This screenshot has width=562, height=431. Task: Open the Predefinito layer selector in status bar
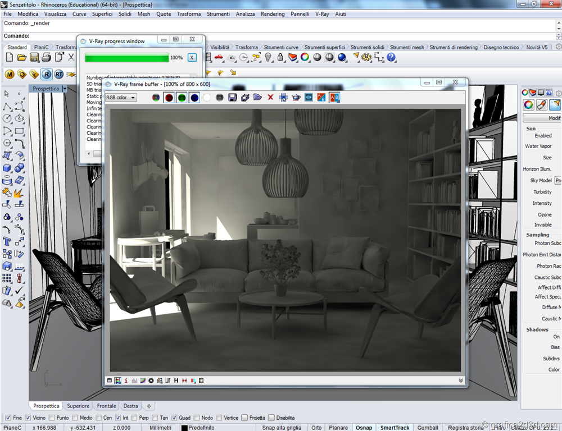click(x=201, y=428)
